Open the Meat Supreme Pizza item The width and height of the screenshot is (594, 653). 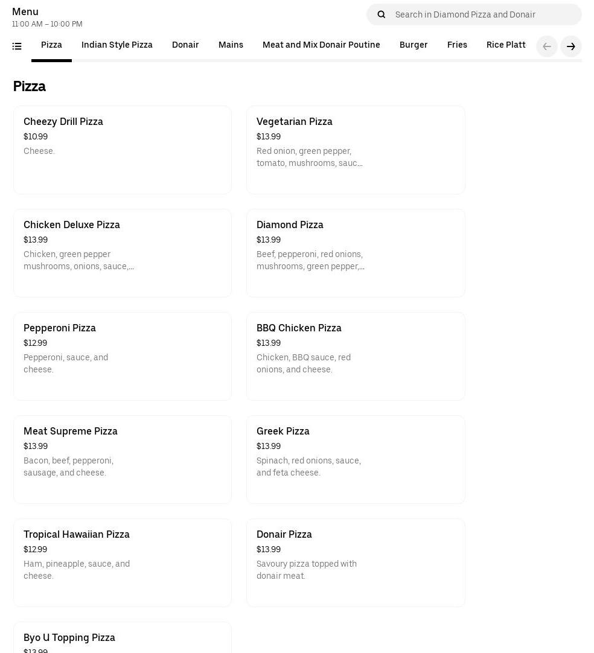coord(123,459)
